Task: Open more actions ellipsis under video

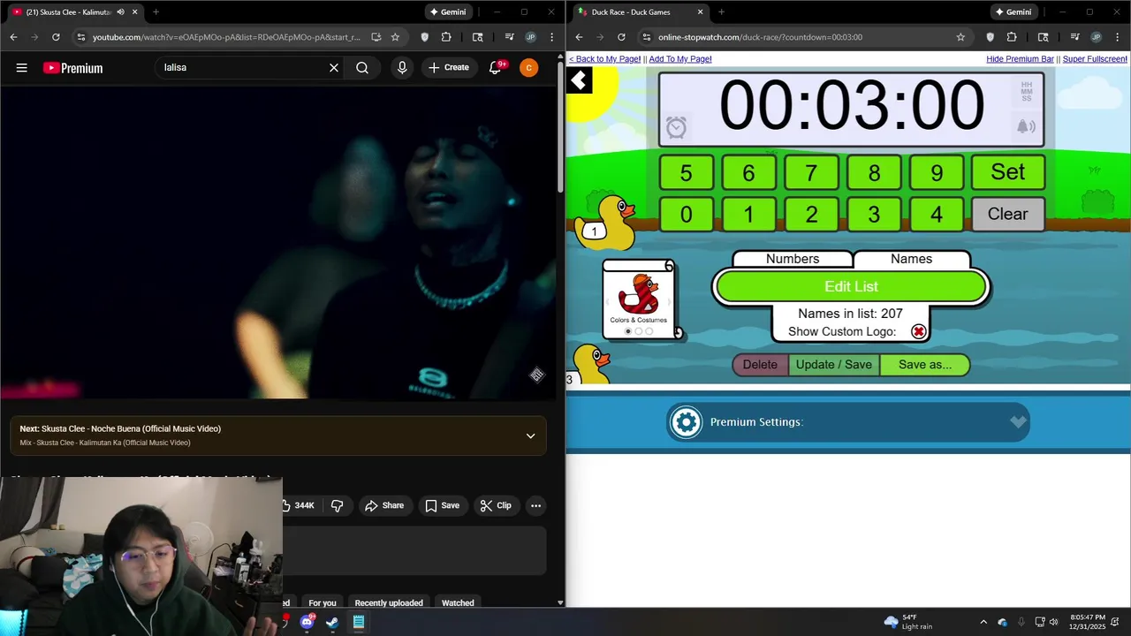Action: (x=535, y=505)
